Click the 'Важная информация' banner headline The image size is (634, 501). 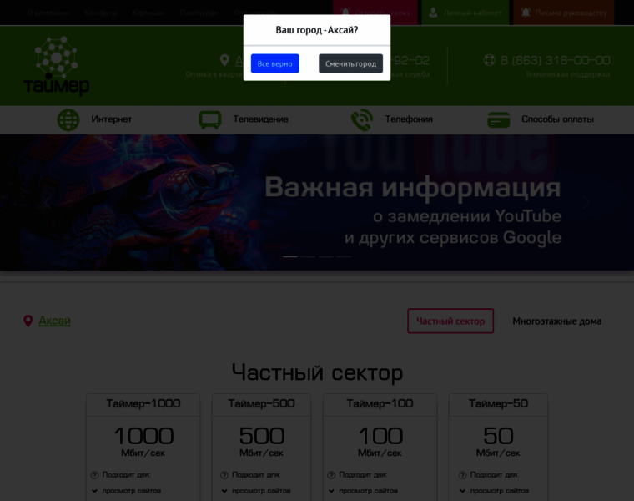click(x=412, y=187)
